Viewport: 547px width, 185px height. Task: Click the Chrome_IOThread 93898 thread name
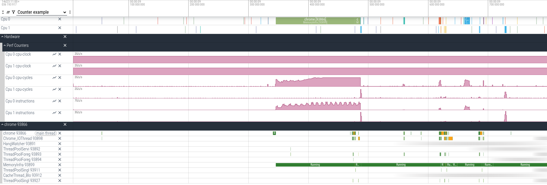(x=23, y=138)
